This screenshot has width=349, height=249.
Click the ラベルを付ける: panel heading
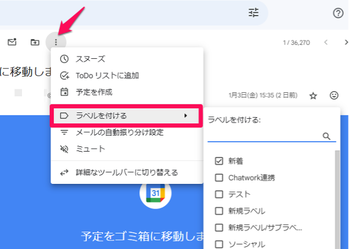[x=234, y=120]
